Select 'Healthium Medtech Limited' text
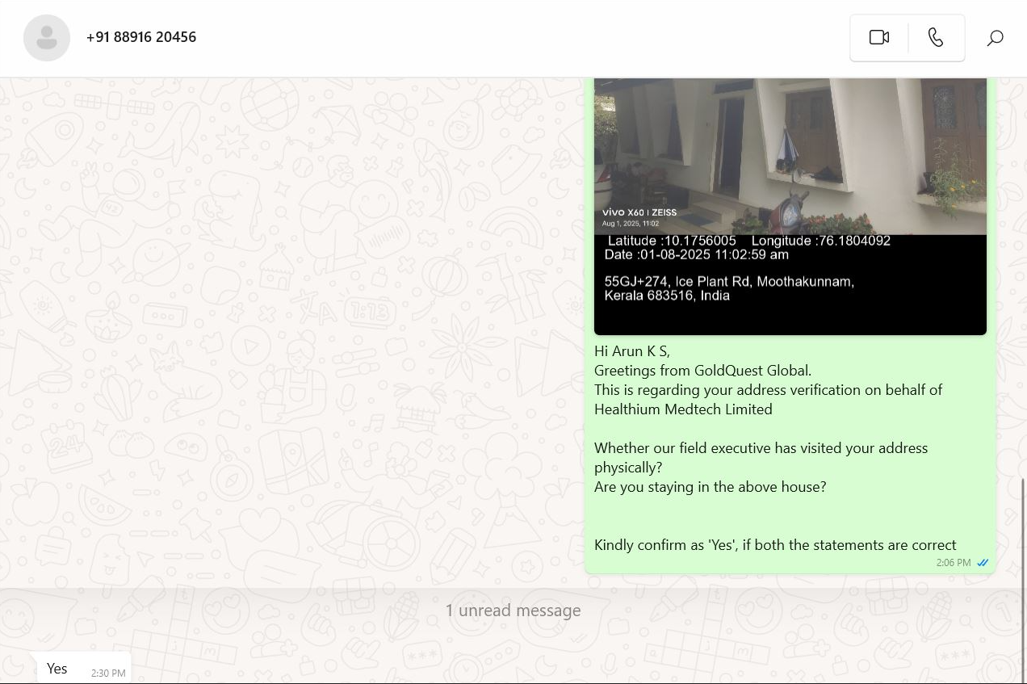This screenshot has width=1027, height=684. tap(683, 409)
